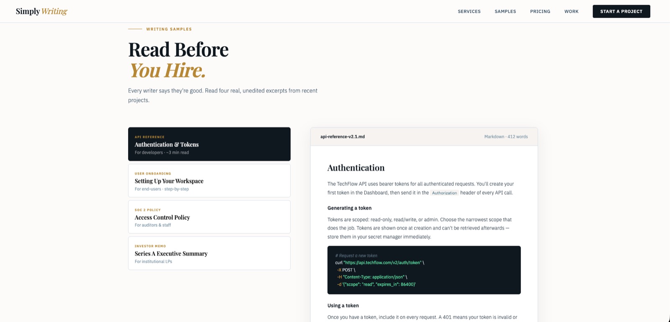The height and width of the screenshot is (322, 670).
Task: Click the Authentication heading in the document
Action: click(356, 167)
